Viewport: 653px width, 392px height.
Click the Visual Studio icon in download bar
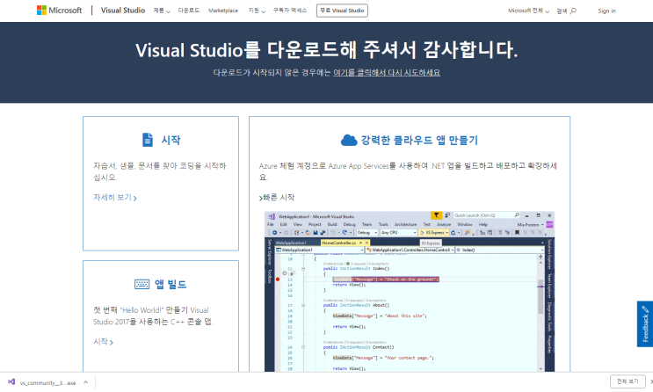click(11, 382)
